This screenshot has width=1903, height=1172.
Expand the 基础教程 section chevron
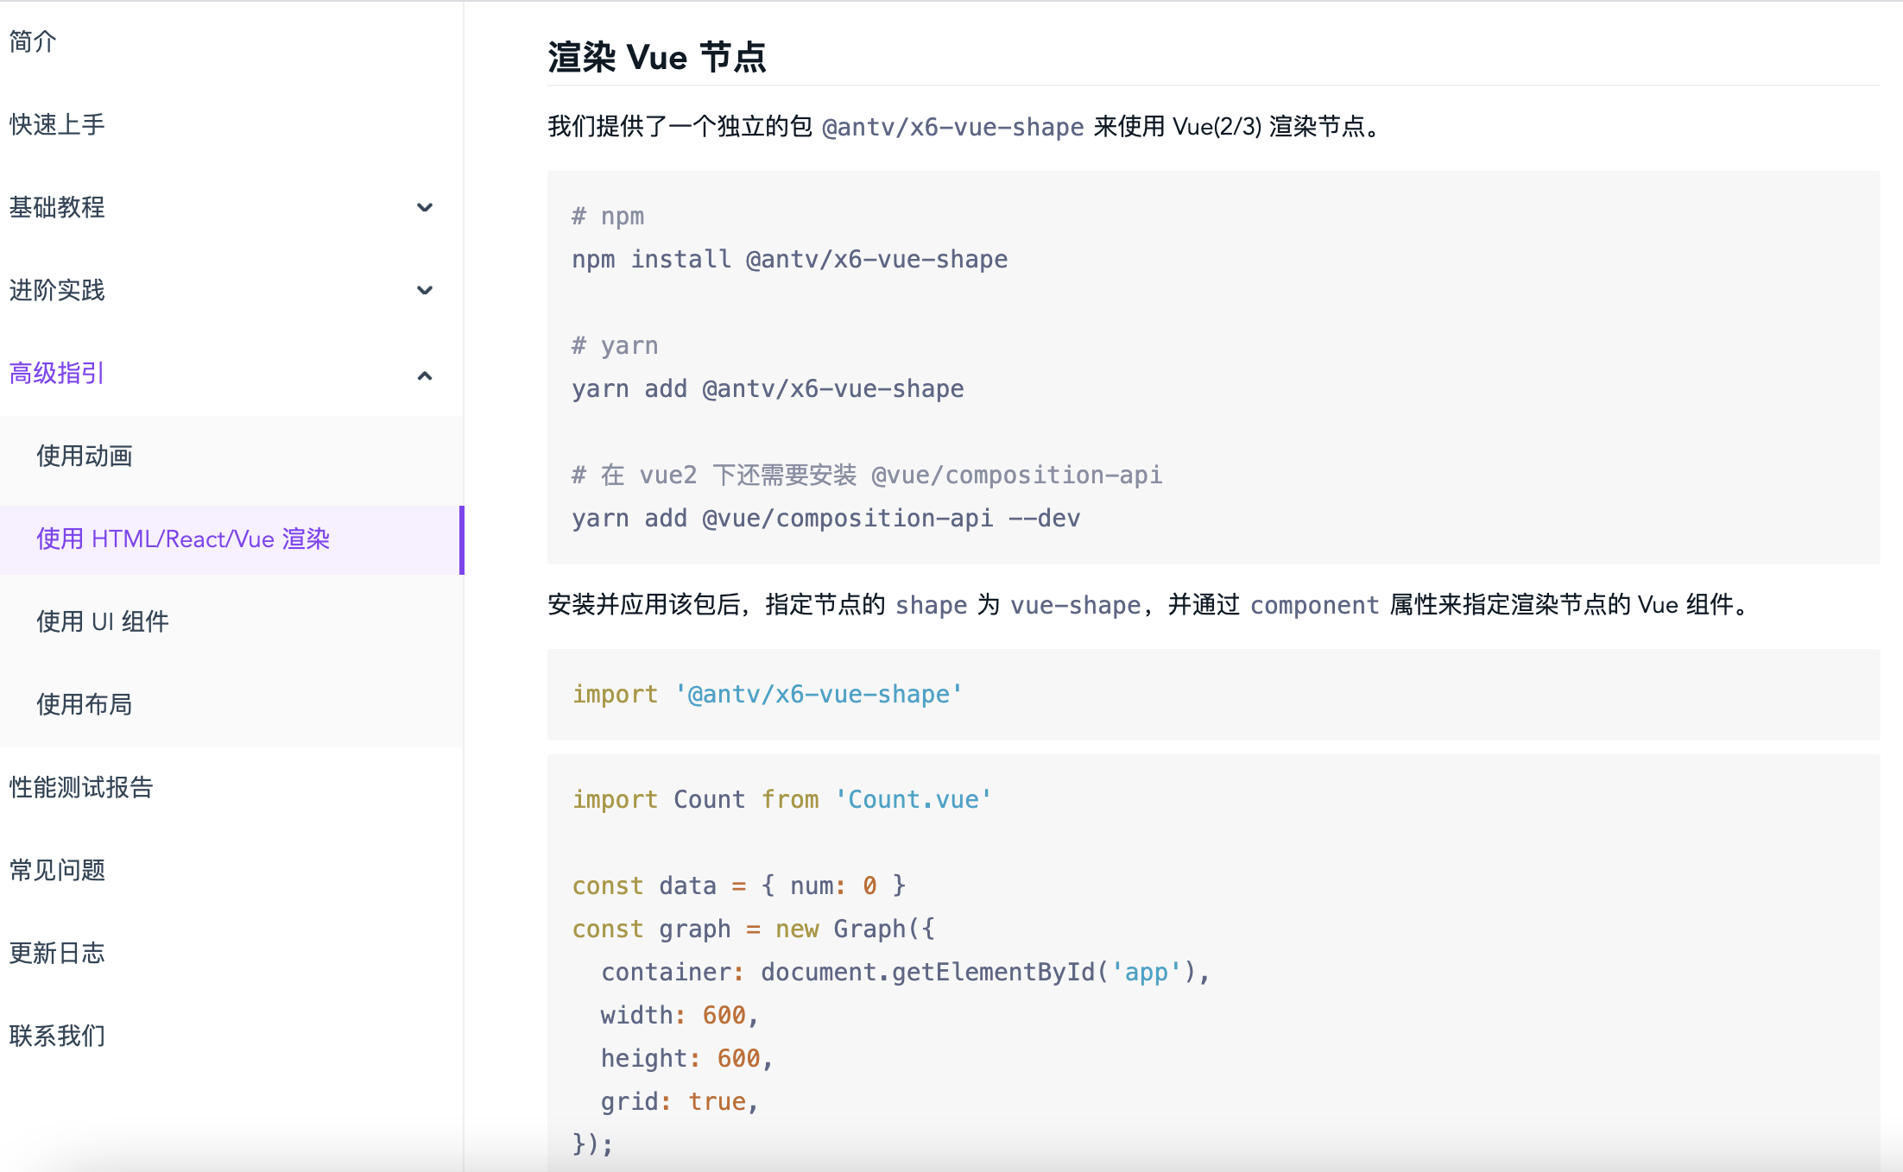(x=424, y=207)
